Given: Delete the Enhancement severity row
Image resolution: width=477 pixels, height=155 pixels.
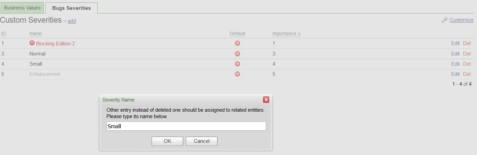Looking at the screenshot, I should 467,74.
